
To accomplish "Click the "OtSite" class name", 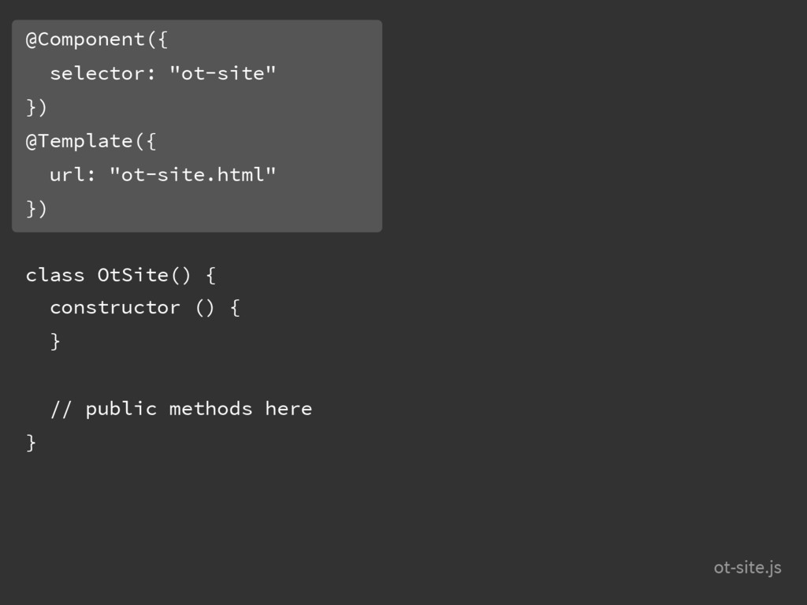I will tap(132, 275).
